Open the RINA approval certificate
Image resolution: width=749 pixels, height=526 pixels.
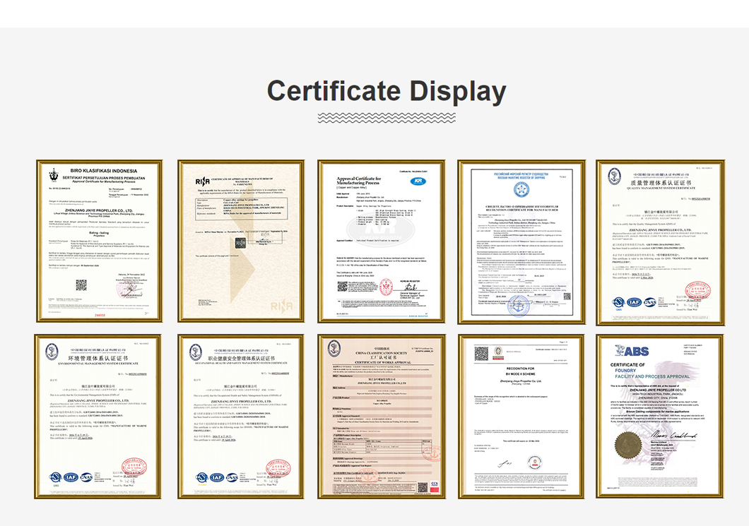(240, 241)
